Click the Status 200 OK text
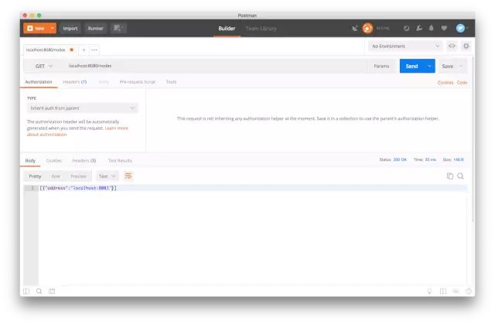Image resolution: width=495 pixels, height=325 pixels. 393,159
